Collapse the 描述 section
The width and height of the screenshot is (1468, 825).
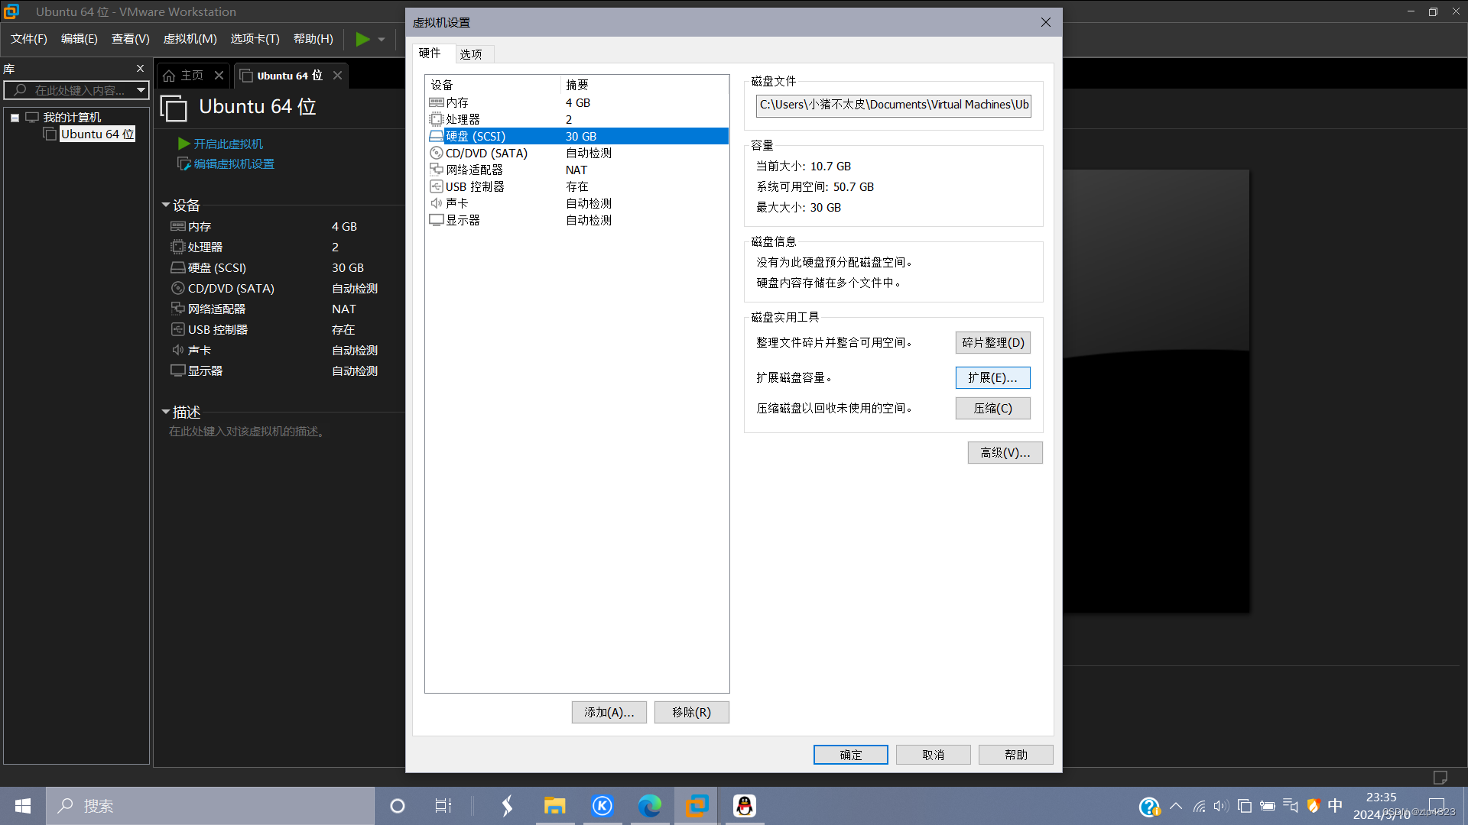click(166, 412)
